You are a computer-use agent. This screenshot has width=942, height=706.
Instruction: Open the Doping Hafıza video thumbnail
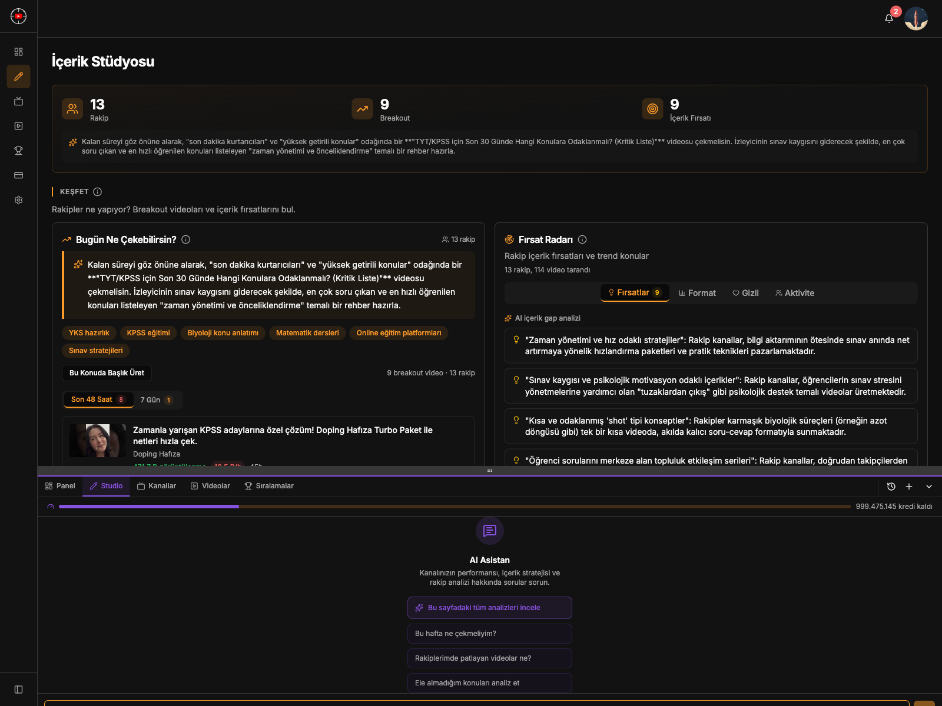tap(98, 441)
